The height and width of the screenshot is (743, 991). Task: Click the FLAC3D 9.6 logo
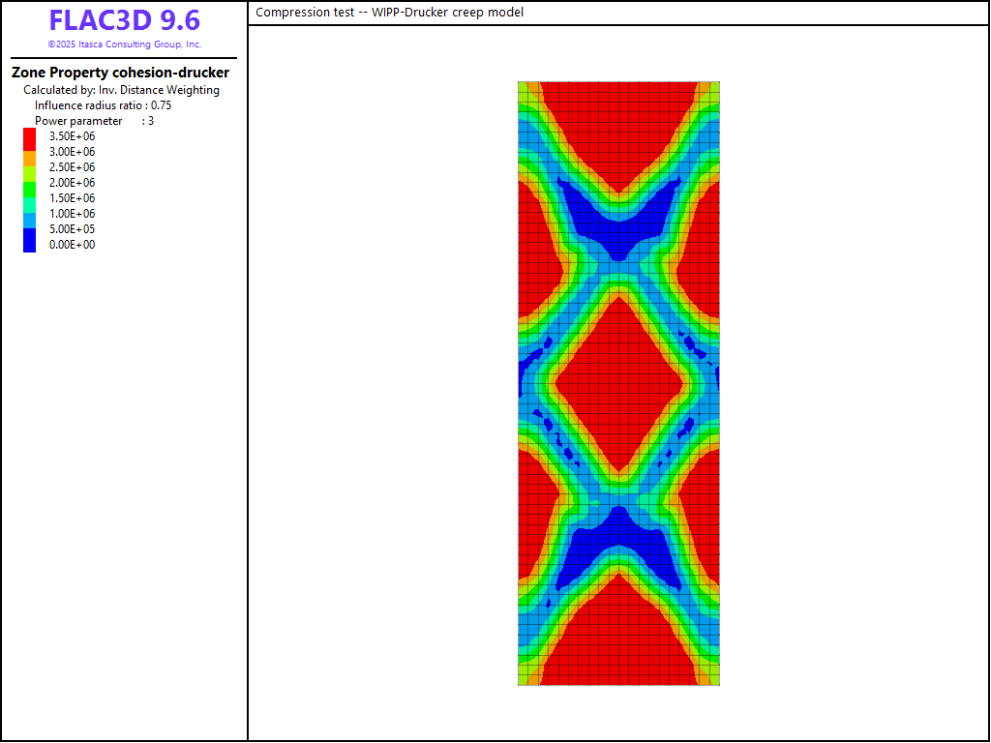pos(124,21)
